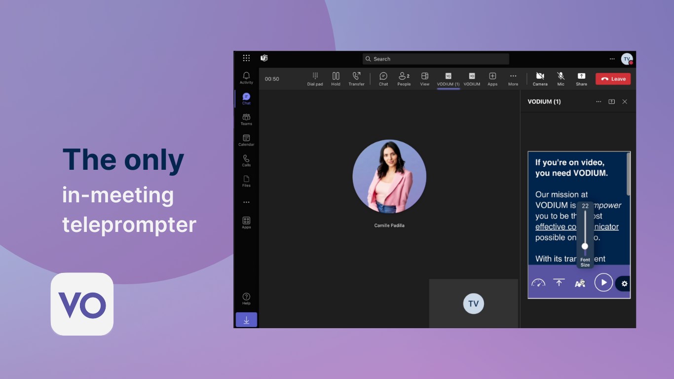Close the VODIUM side panel
Screen dimensions: 674x379
point(625,102)
